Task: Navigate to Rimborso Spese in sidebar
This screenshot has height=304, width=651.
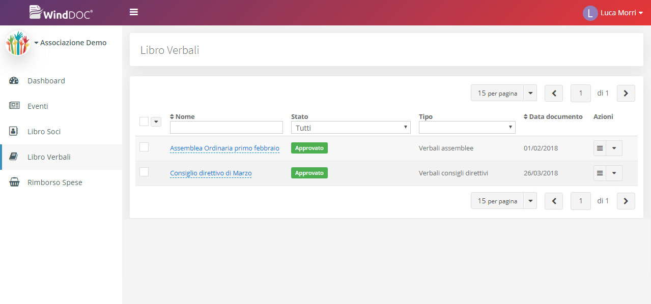Action: point(54,183)
